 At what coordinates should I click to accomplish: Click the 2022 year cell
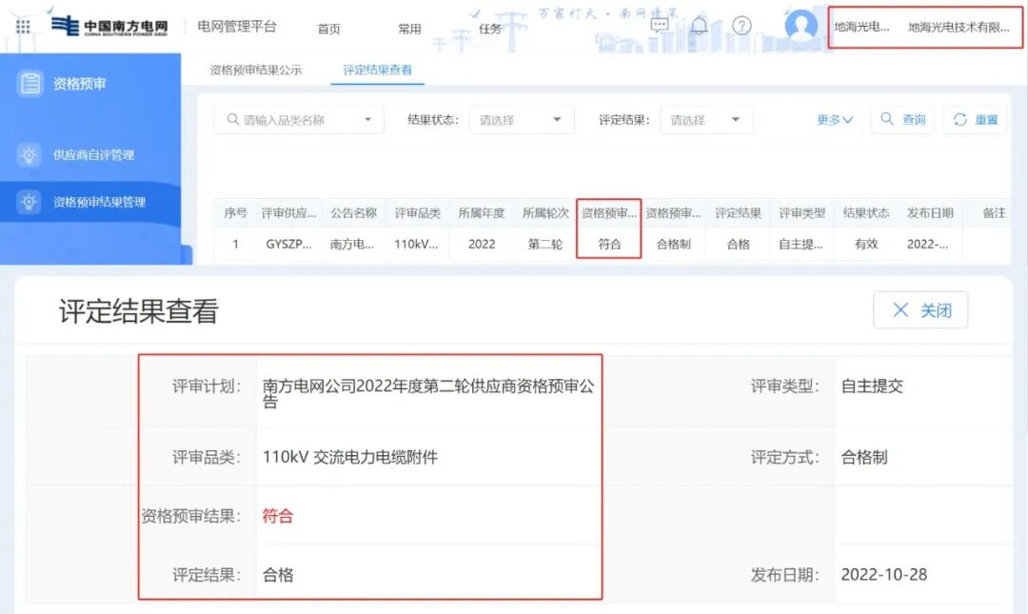click(482, 244)
